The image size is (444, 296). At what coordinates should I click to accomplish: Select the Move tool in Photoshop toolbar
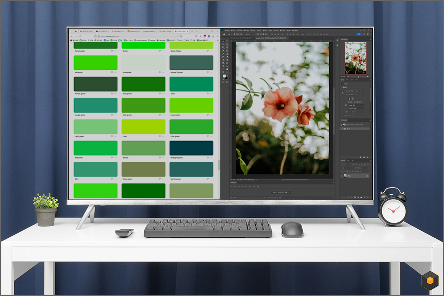click(x=224, y=41)
